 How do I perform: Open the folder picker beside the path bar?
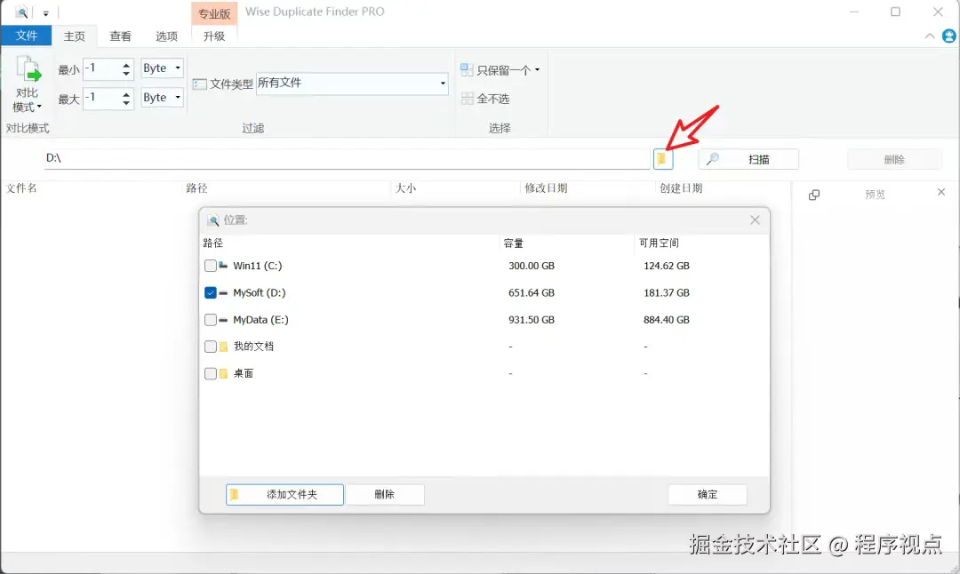point(662,157)
